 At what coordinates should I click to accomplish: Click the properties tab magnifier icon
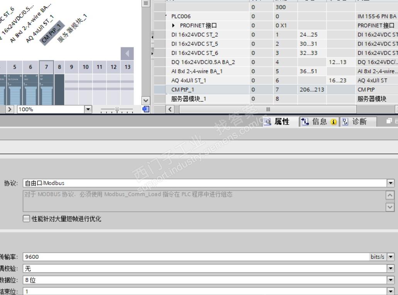pyautogui.click(x=267, y=122)
